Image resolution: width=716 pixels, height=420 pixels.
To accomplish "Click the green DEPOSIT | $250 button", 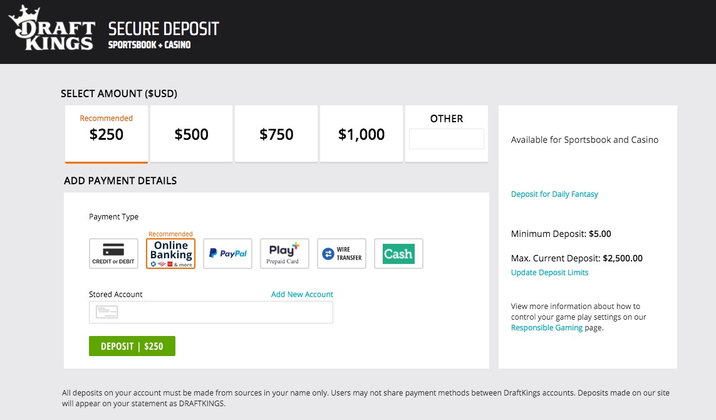I will [x=132, y=346].
